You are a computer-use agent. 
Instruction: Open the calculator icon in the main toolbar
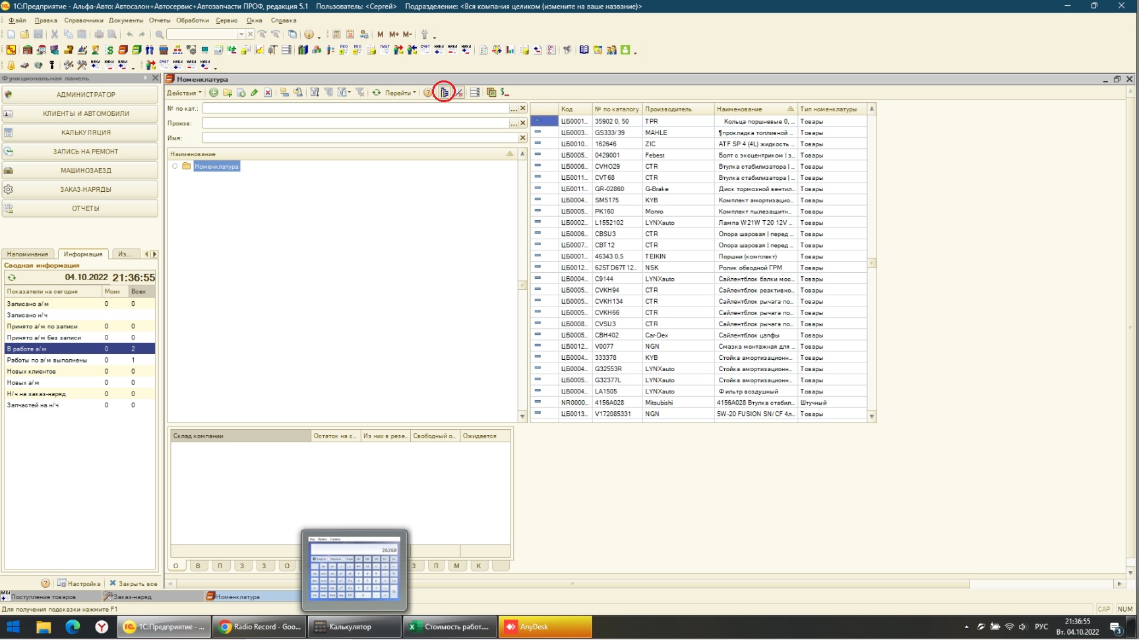coord(336,34)
